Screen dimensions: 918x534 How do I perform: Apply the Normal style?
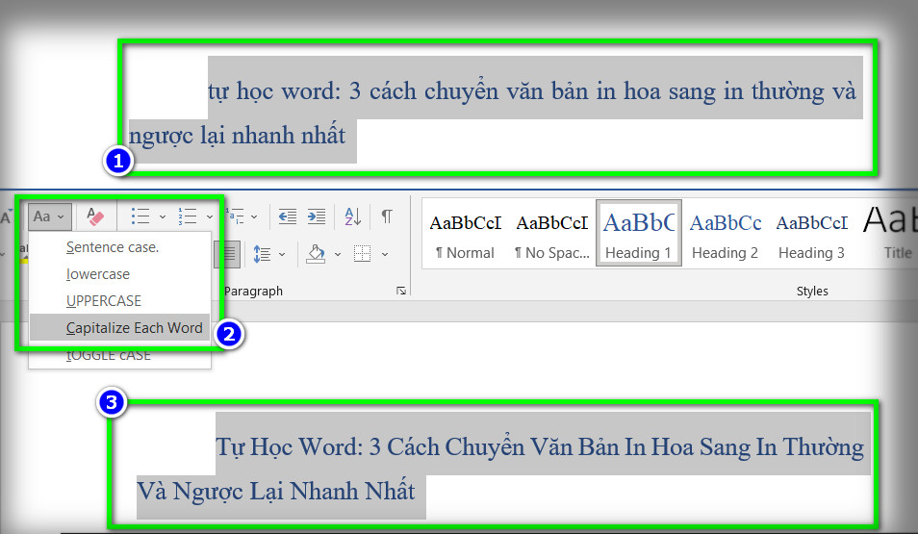coord(466,234)
